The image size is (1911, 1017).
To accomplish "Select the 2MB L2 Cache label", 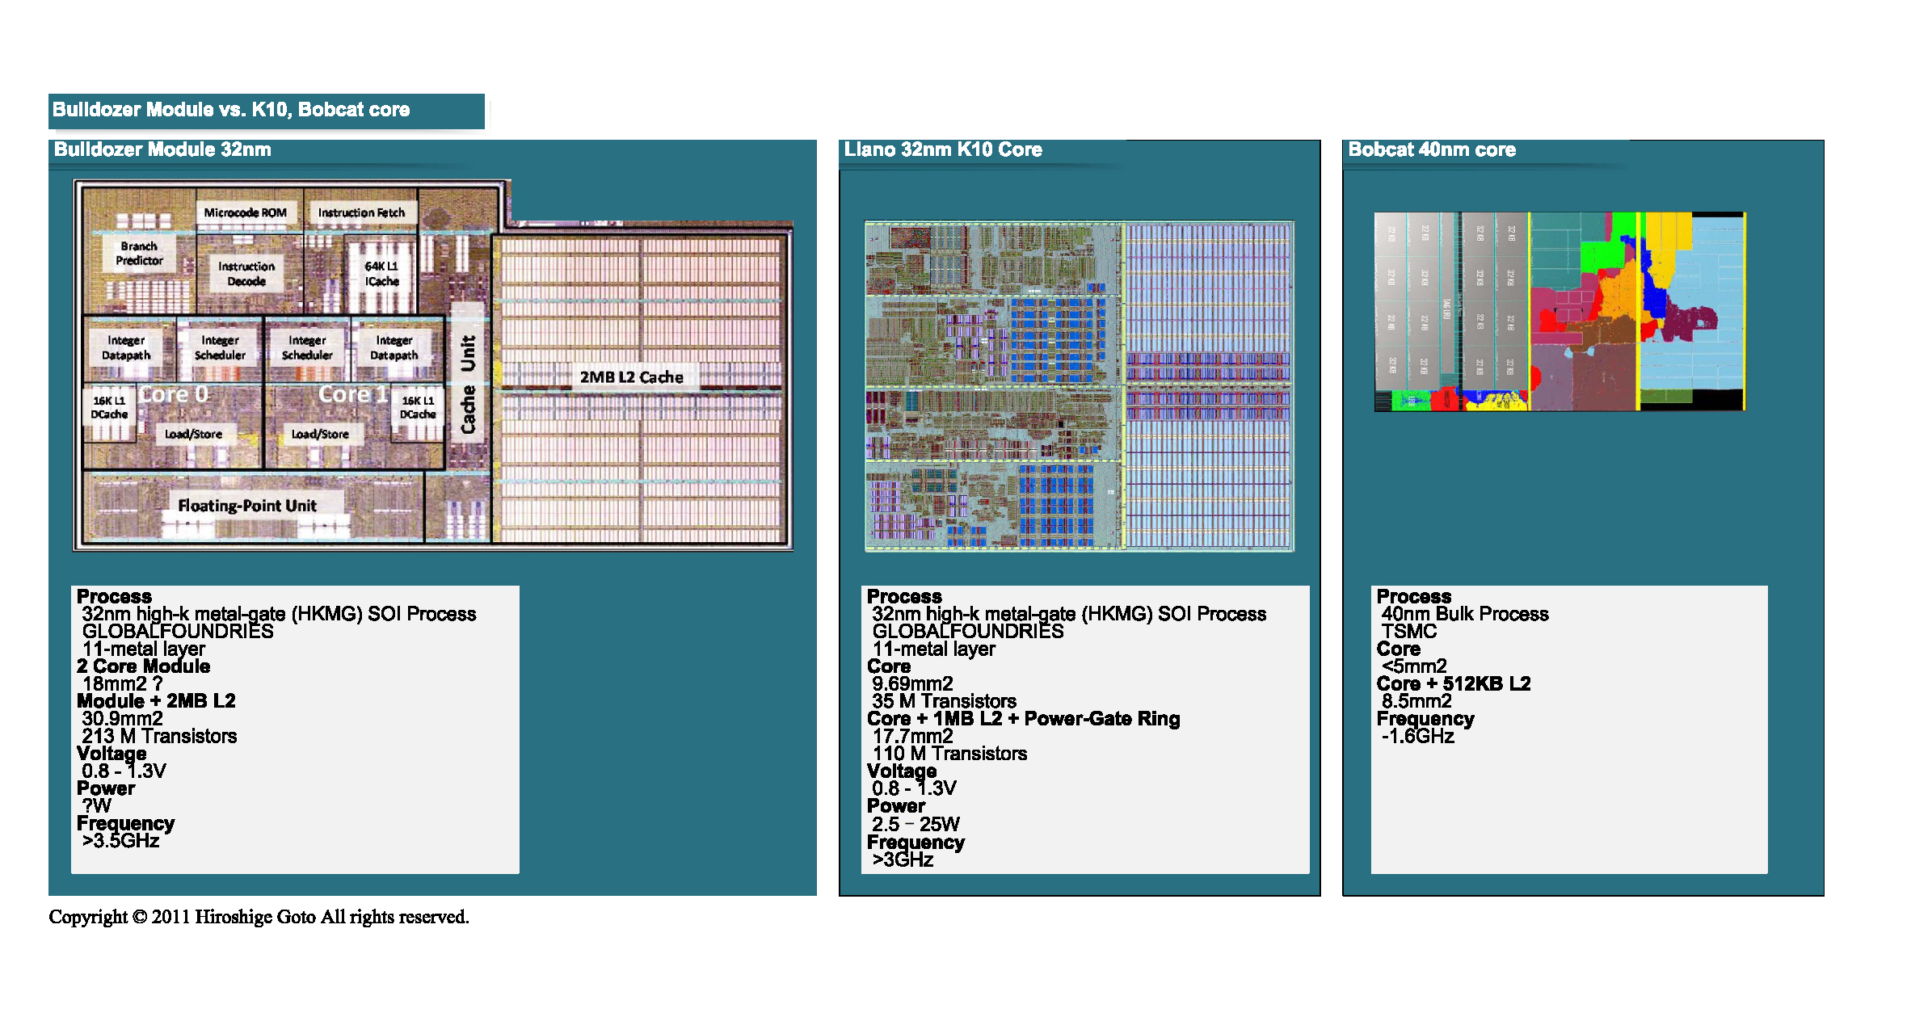I will click(631, 377).
